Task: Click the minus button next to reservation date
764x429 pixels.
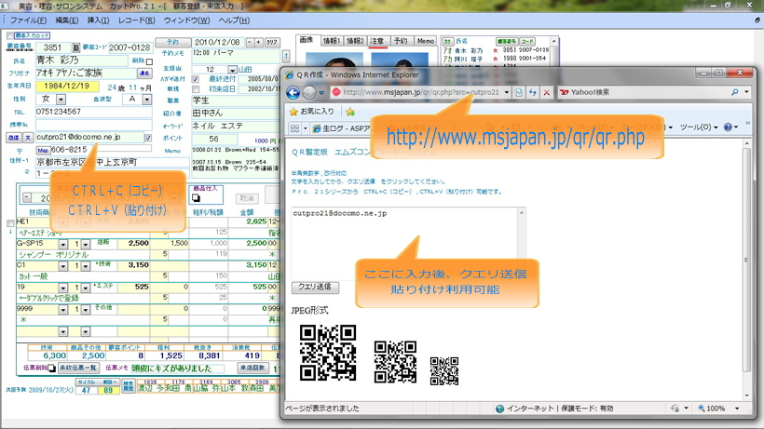Action: point(250,42)
